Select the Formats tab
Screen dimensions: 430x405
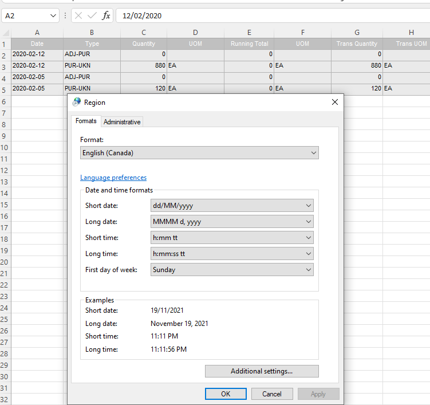(86, 121)
